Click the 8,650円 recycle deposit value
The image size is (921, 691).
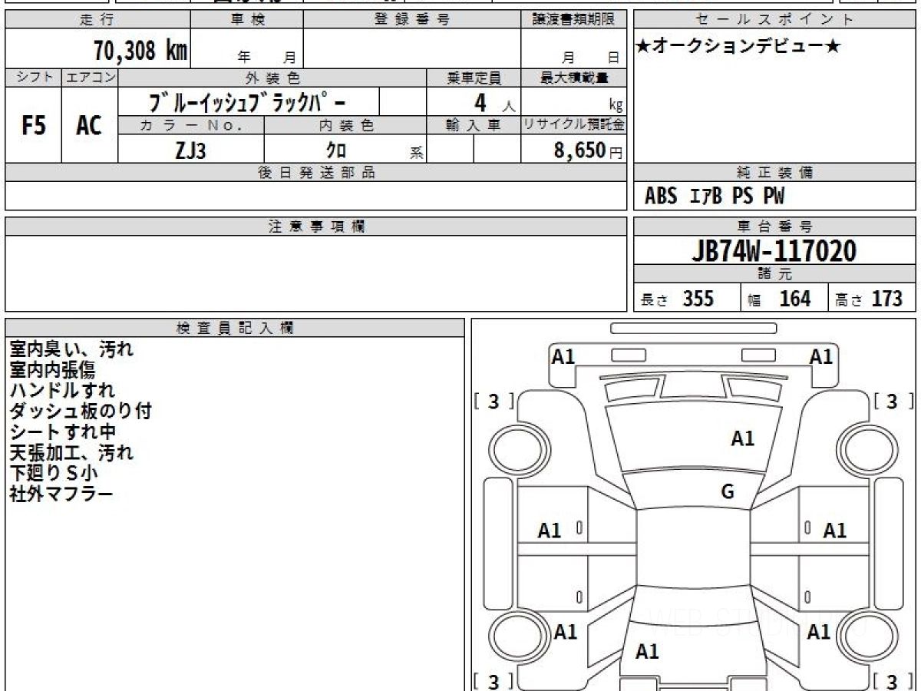588,150
